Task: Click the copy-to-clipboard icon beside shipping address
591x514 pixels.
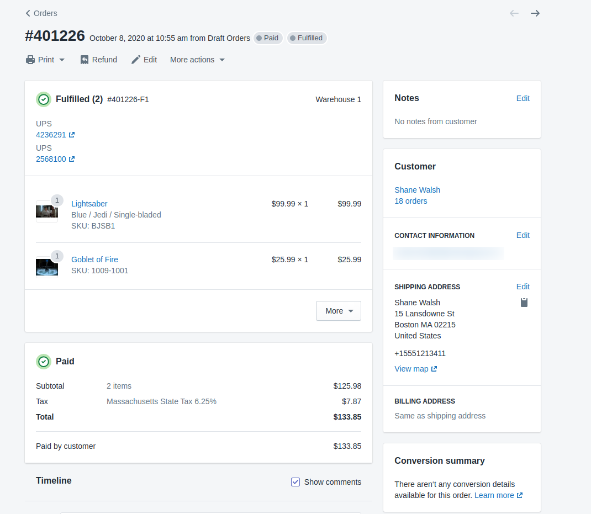Action: coord(524,302)
